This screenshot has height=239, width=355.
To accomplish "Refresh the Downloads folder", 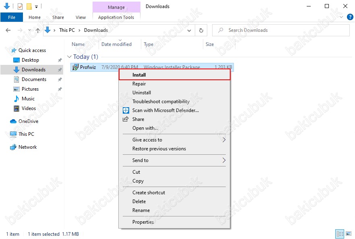I will [201, 30].
